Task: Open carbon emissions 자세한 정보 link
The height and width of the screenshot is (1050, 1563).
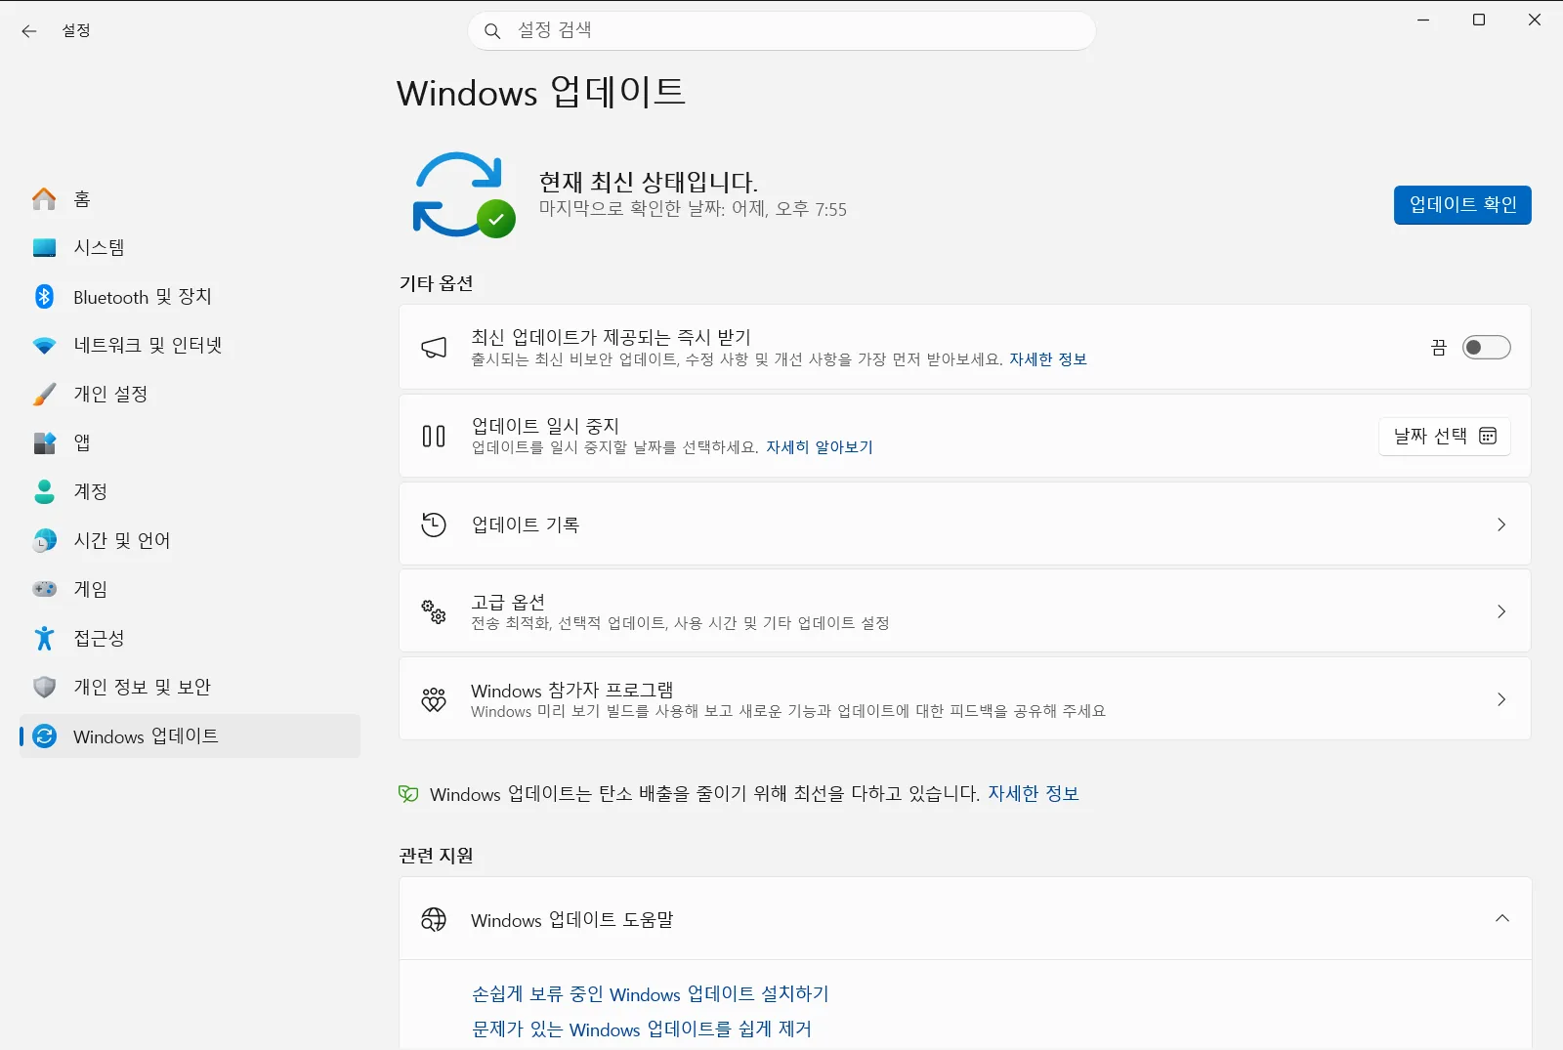Action: (1034, 794)
